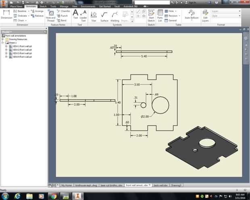Insert a Welding symbol
This screenshot has width=250, height=200.
click(x=115, y=17)
